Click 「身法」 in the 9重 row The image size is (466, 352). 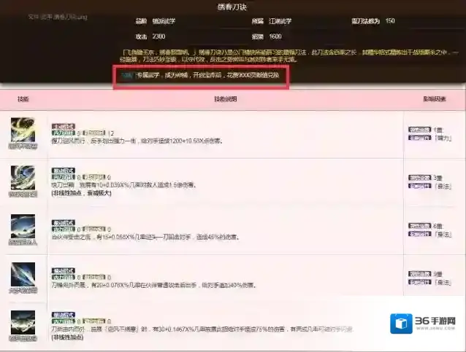(443, 282)
